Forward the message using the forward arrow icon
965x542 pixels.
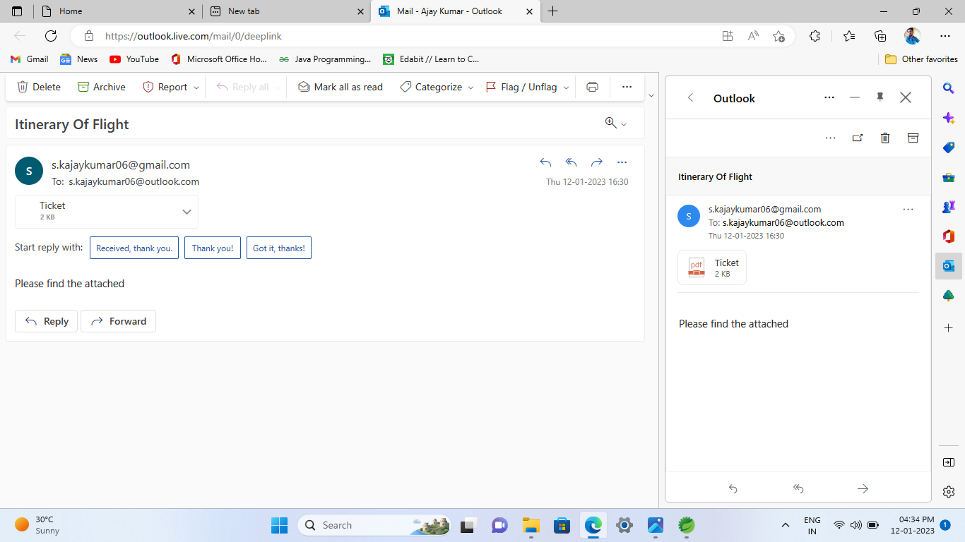pos(596,162)
